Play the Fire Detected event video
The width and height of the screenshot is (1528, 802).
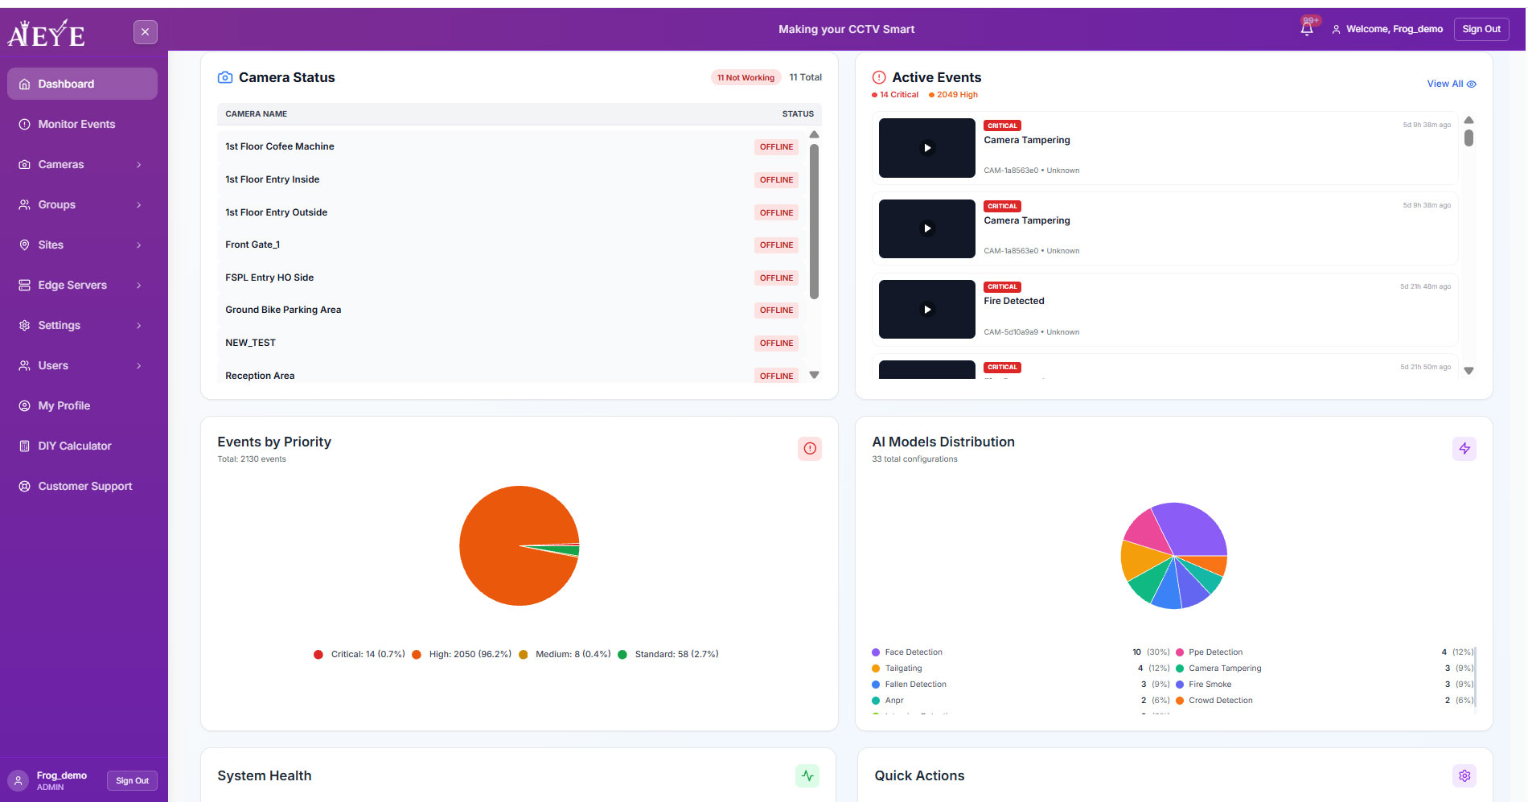(926, 310)
